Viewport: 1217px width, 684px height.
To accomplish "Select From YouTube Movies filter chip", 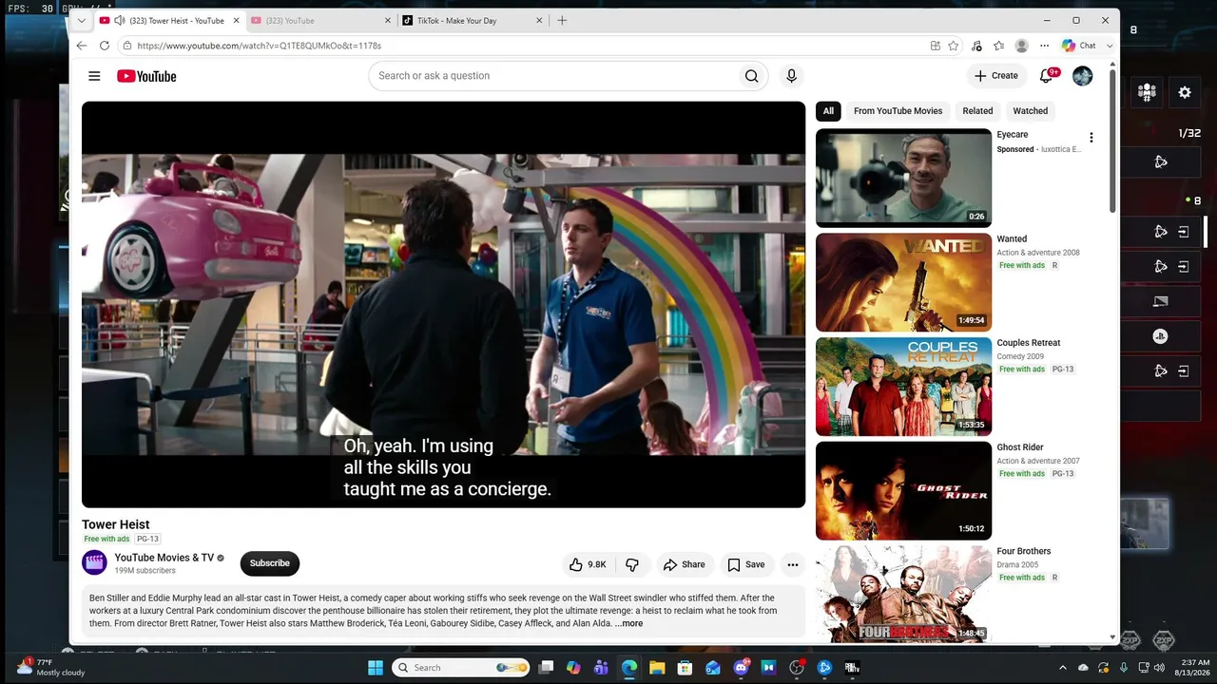I will click(898, 111).
